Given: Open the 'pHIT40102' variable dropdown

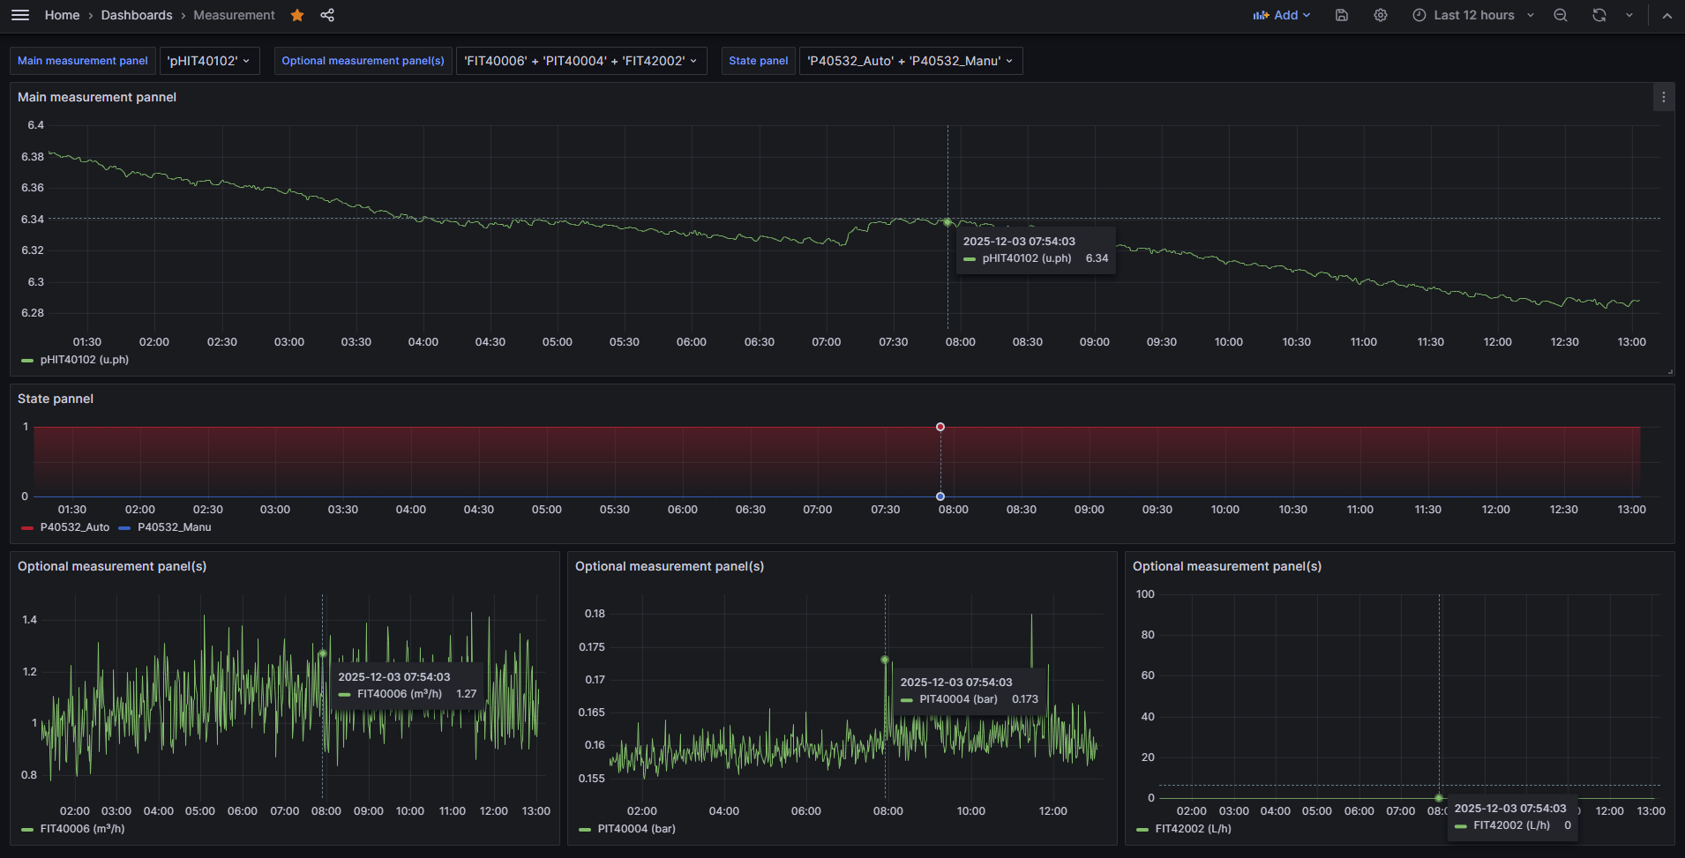Looking at the screenshot, I should (x=209, y=60).
